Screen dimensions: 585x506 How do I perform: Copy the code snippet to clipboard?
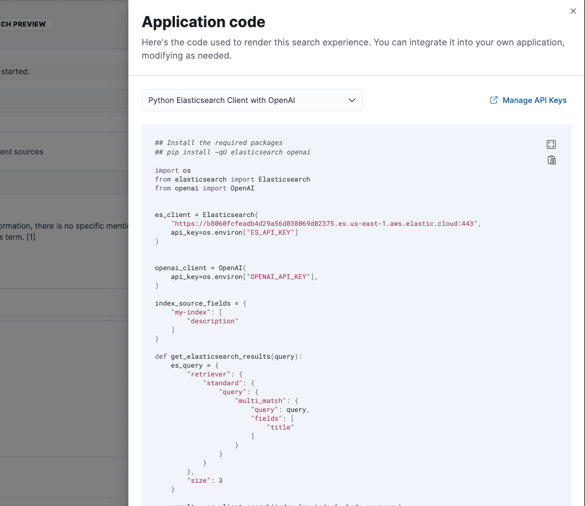[551, 161]
